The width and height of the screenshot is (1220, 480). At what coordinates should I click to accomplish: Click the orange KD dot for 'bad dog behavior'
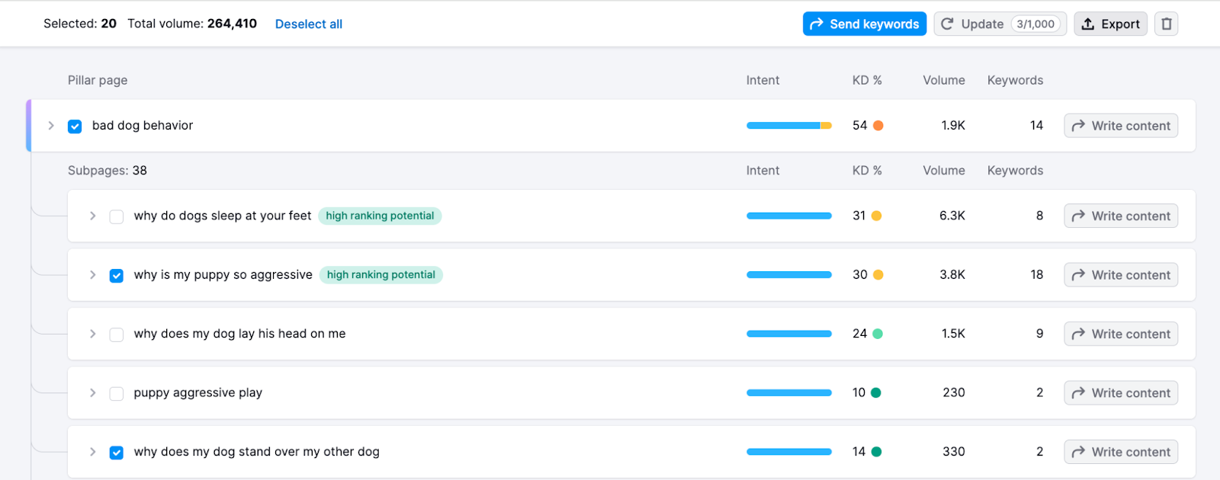point(878,126)
